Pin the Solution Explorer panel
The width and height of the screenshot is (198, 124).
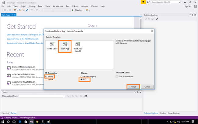tap(193, 15)
